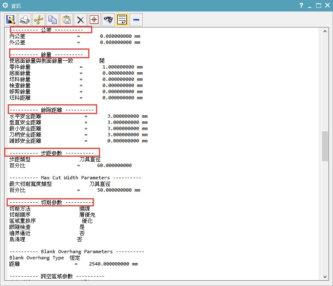This screenshot has height=286, width=333.
Task: Click the gear icon in the title bar
Action: 5,5
